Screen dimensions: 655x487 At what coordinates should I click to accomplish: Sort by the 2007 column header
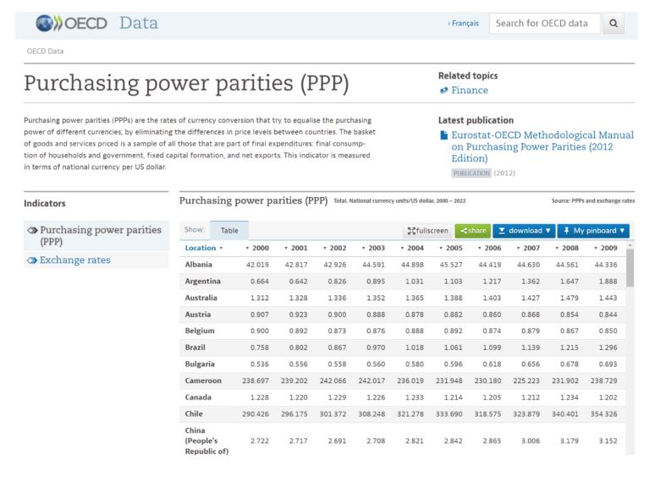(x=528, y=248)
